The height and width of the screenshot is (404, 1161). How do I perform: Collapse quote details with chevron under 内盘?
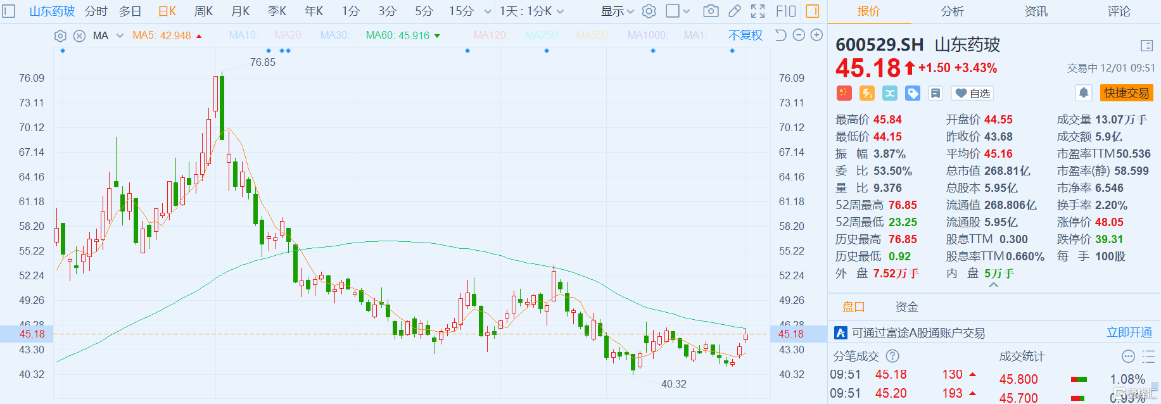coord(994,285)
